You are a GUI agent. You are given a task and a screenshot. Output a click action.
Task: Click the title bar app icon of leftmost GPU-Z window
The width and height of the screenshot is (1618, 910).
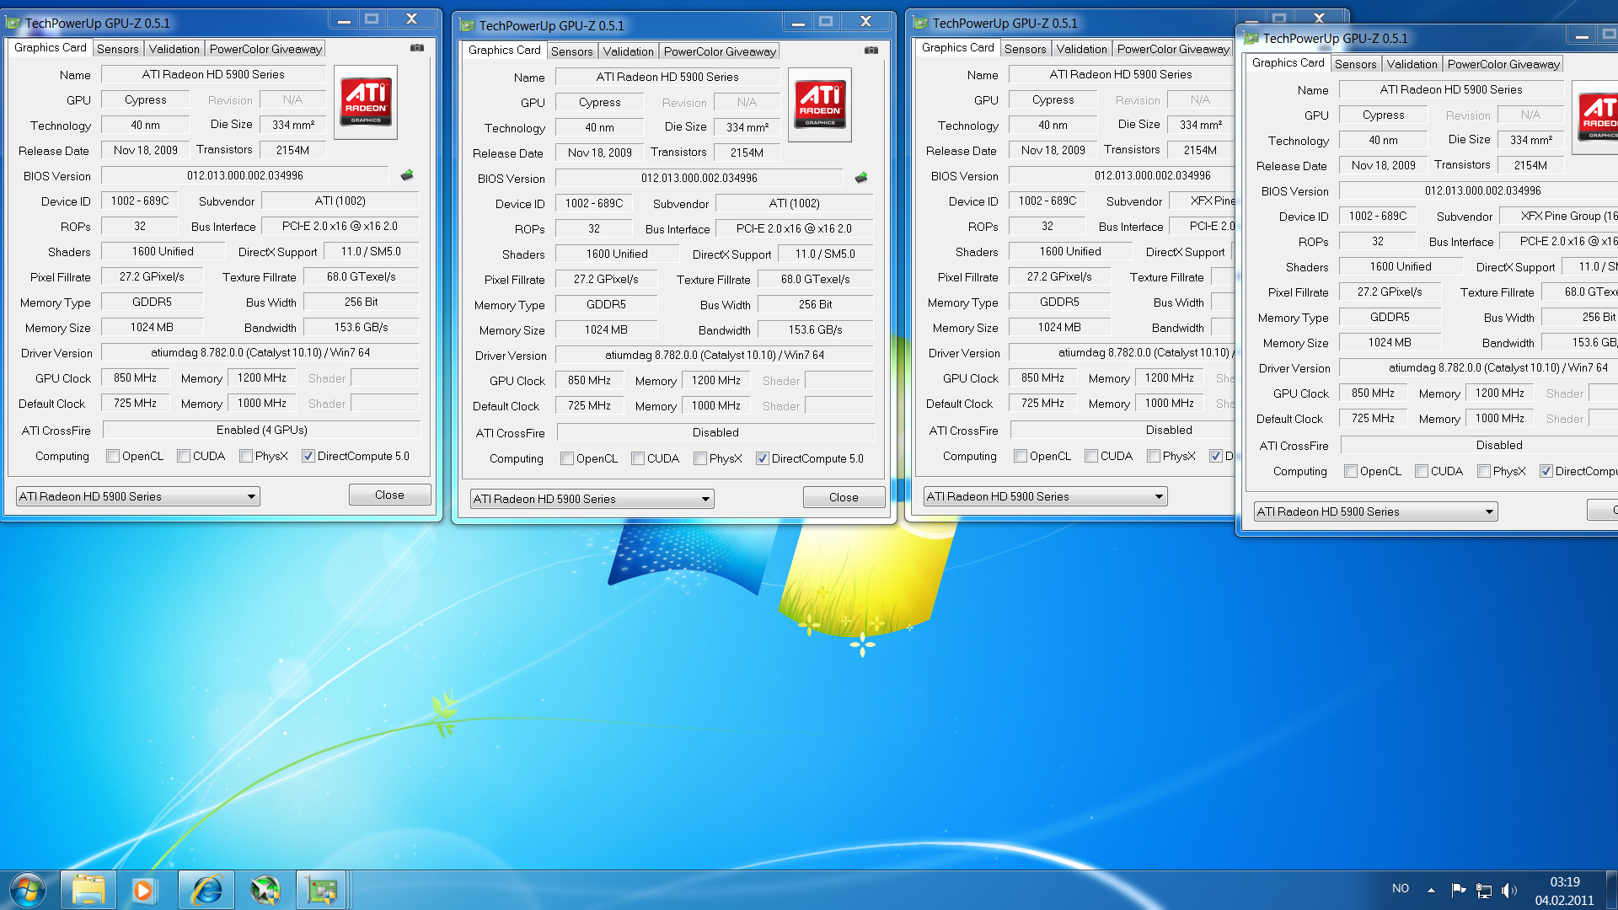[x=13, y=23]
